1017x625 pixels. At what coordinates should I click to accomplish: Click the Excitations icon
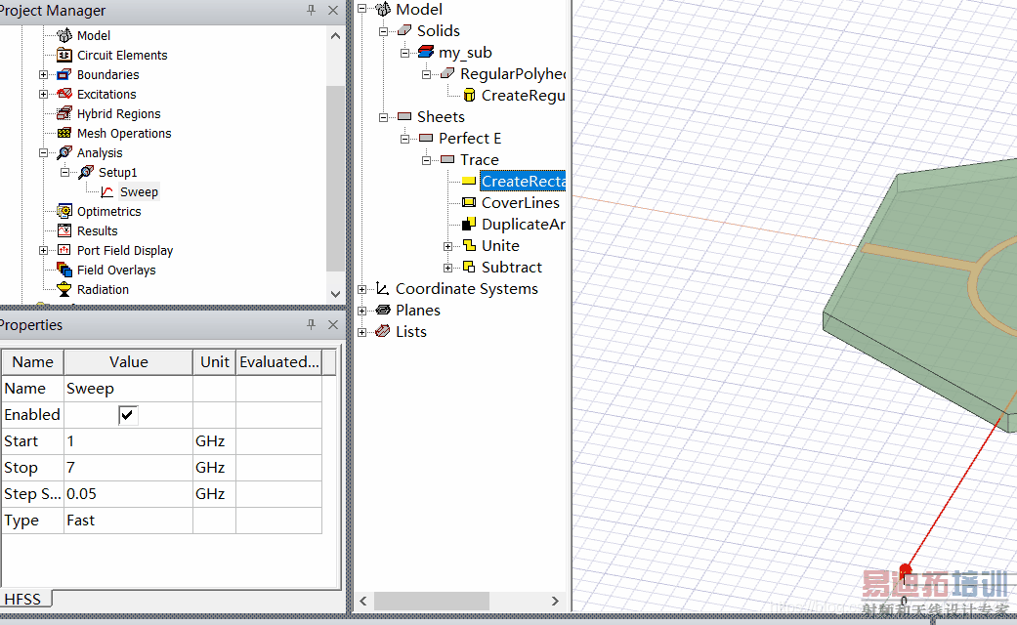(64, 94)
